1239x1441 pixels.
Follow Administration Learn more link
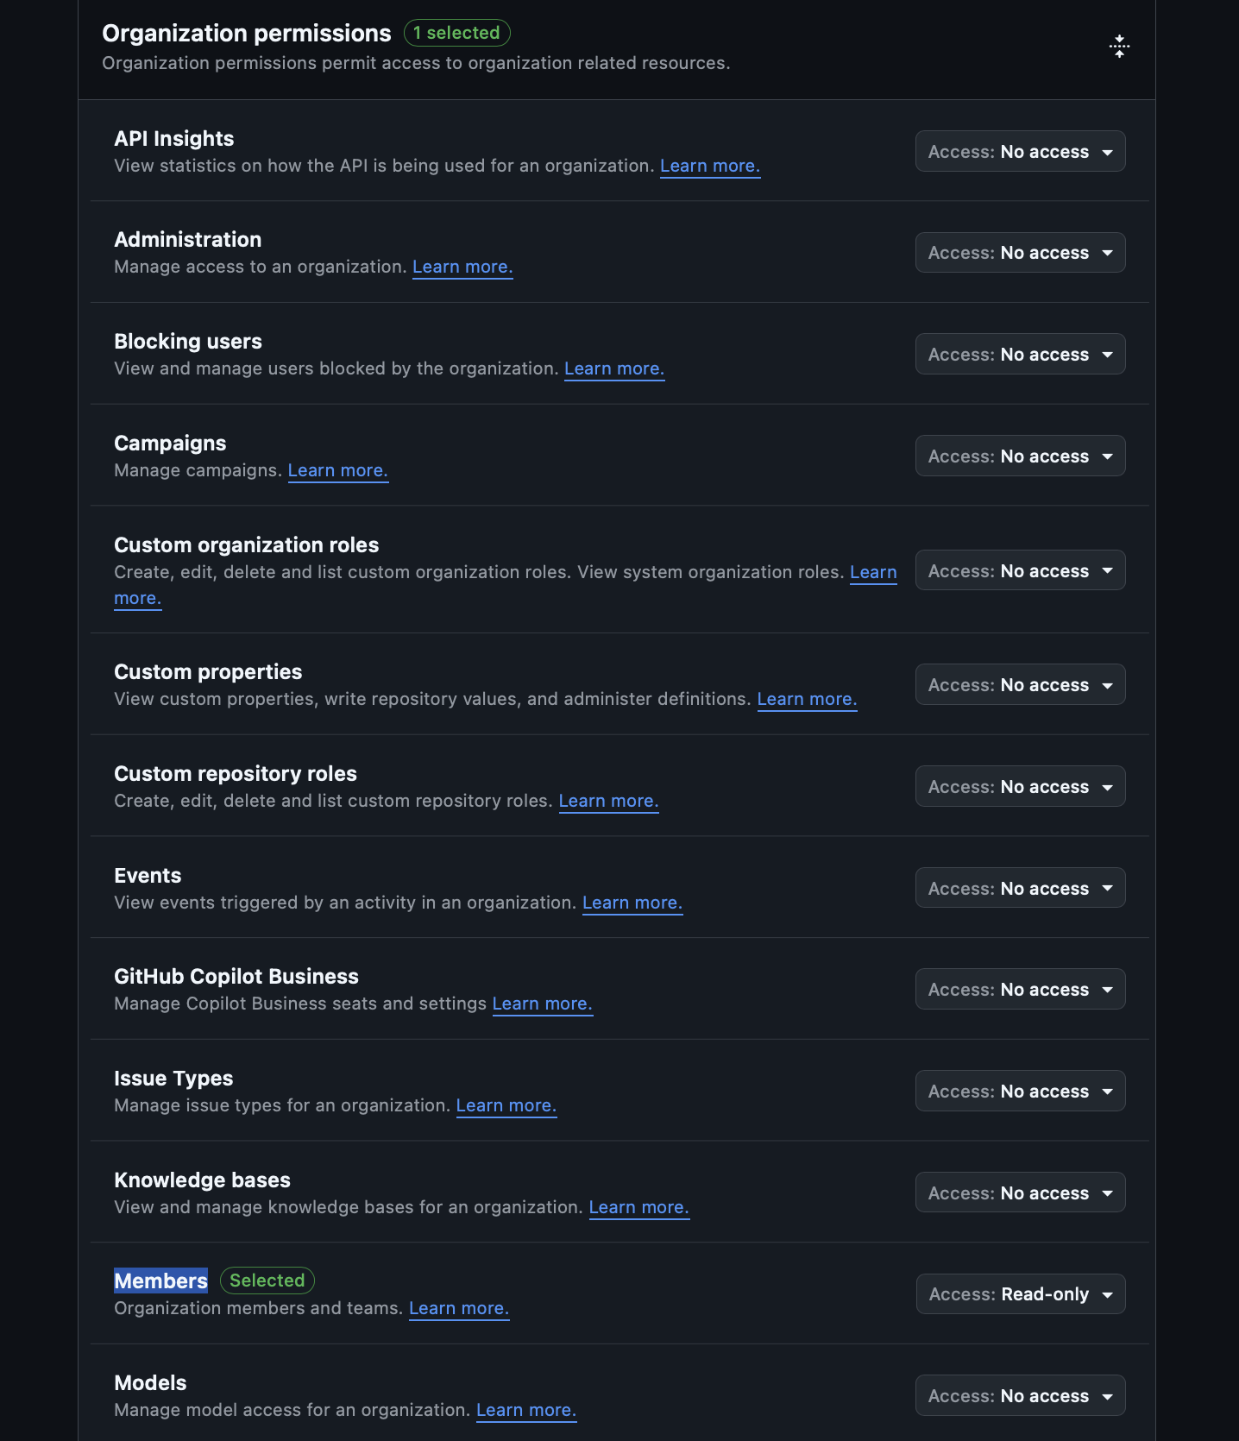click(462, 267)
